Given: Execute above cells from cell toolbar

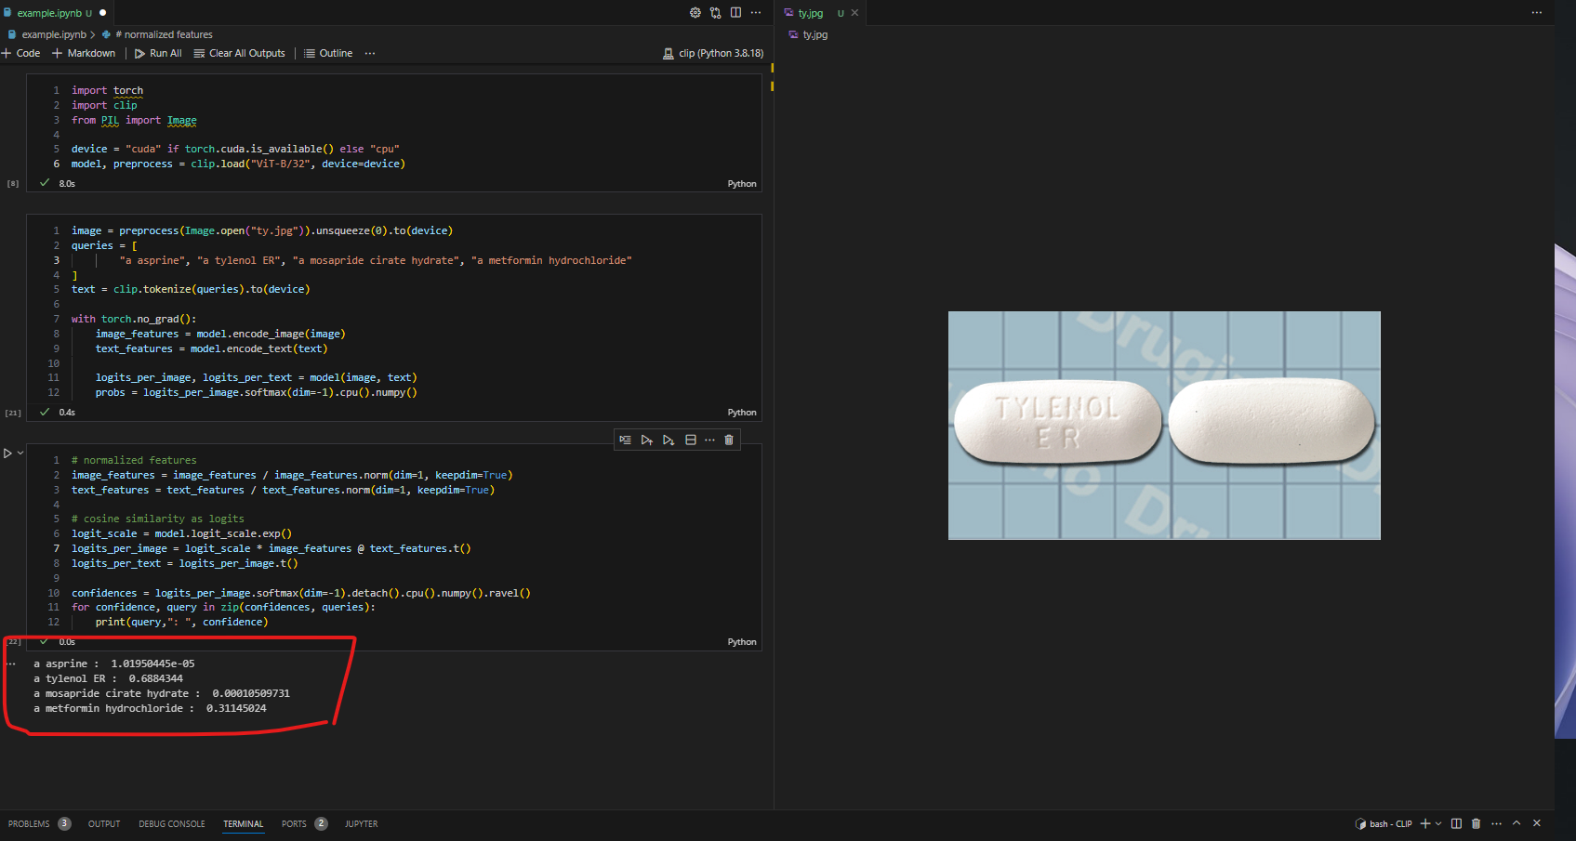Looking at the screenshot, I should [x=646, y=440].
